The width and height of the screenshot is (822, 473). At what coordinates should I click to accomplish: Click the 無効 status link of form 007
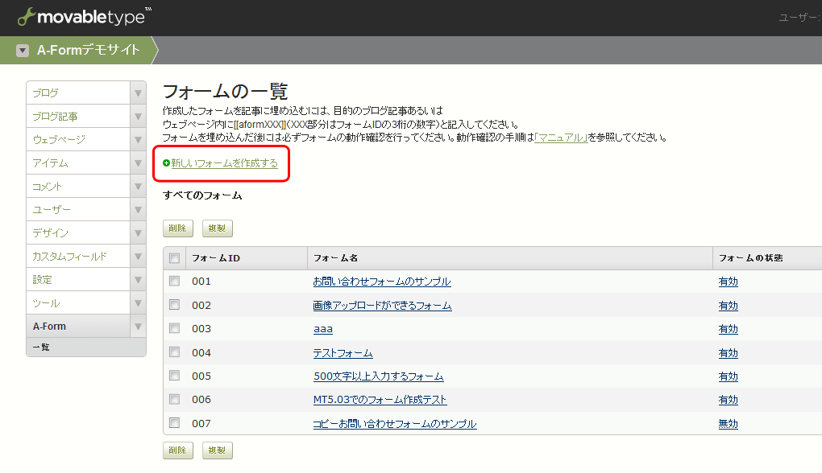click(x=728, y=423)
